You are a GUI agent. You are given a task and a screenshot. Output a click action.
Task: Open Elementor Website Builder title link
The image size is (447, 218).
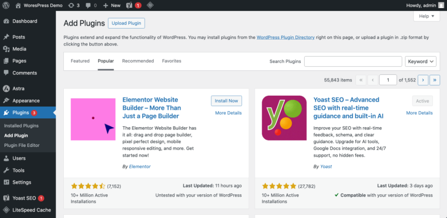click(x=152, y=108)
